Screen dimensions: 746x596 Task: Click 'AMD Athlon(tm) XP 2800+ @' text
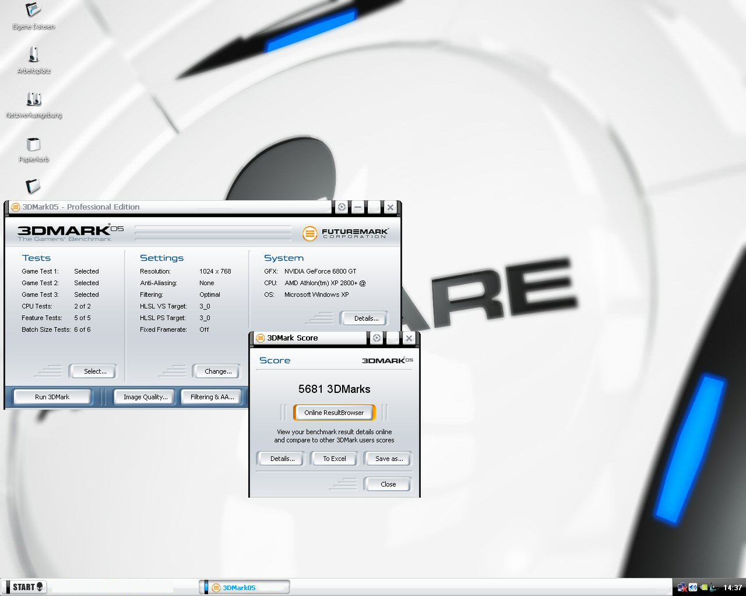[x=325, y=283]
